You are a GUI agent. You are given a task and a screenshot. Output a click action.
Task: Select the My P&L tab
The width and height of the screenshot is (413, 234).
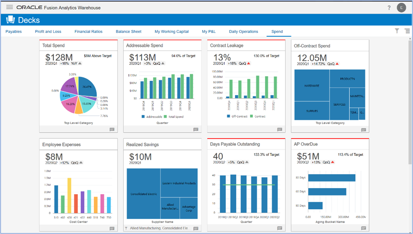click(x=209, y=31)
